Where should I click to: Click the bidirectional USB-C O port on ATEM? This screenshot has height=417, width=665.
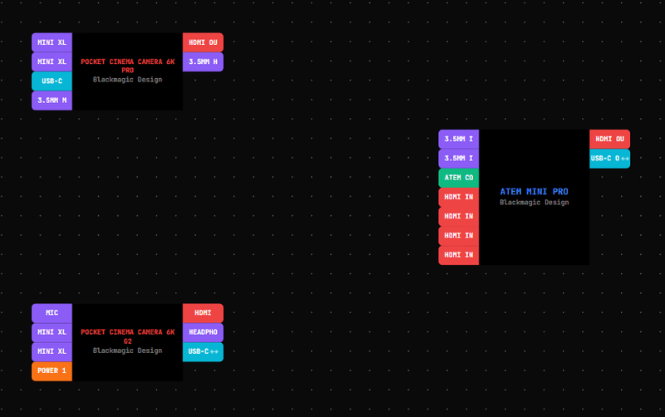(x=610, y=159)
